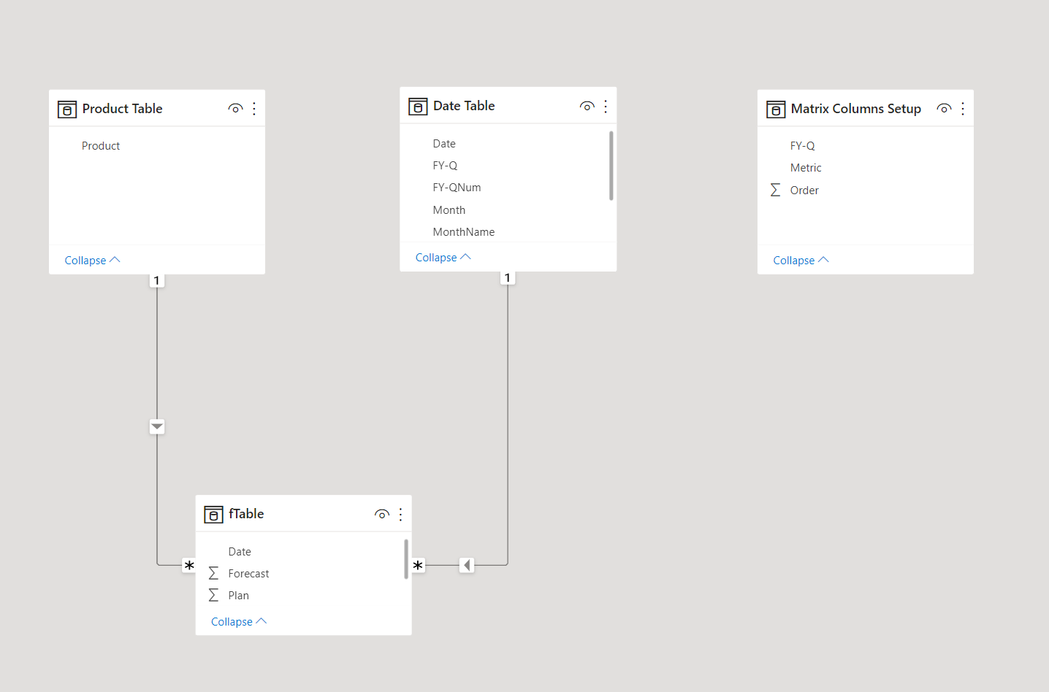Select the FY-Q field in Date Table

point(445,166)
